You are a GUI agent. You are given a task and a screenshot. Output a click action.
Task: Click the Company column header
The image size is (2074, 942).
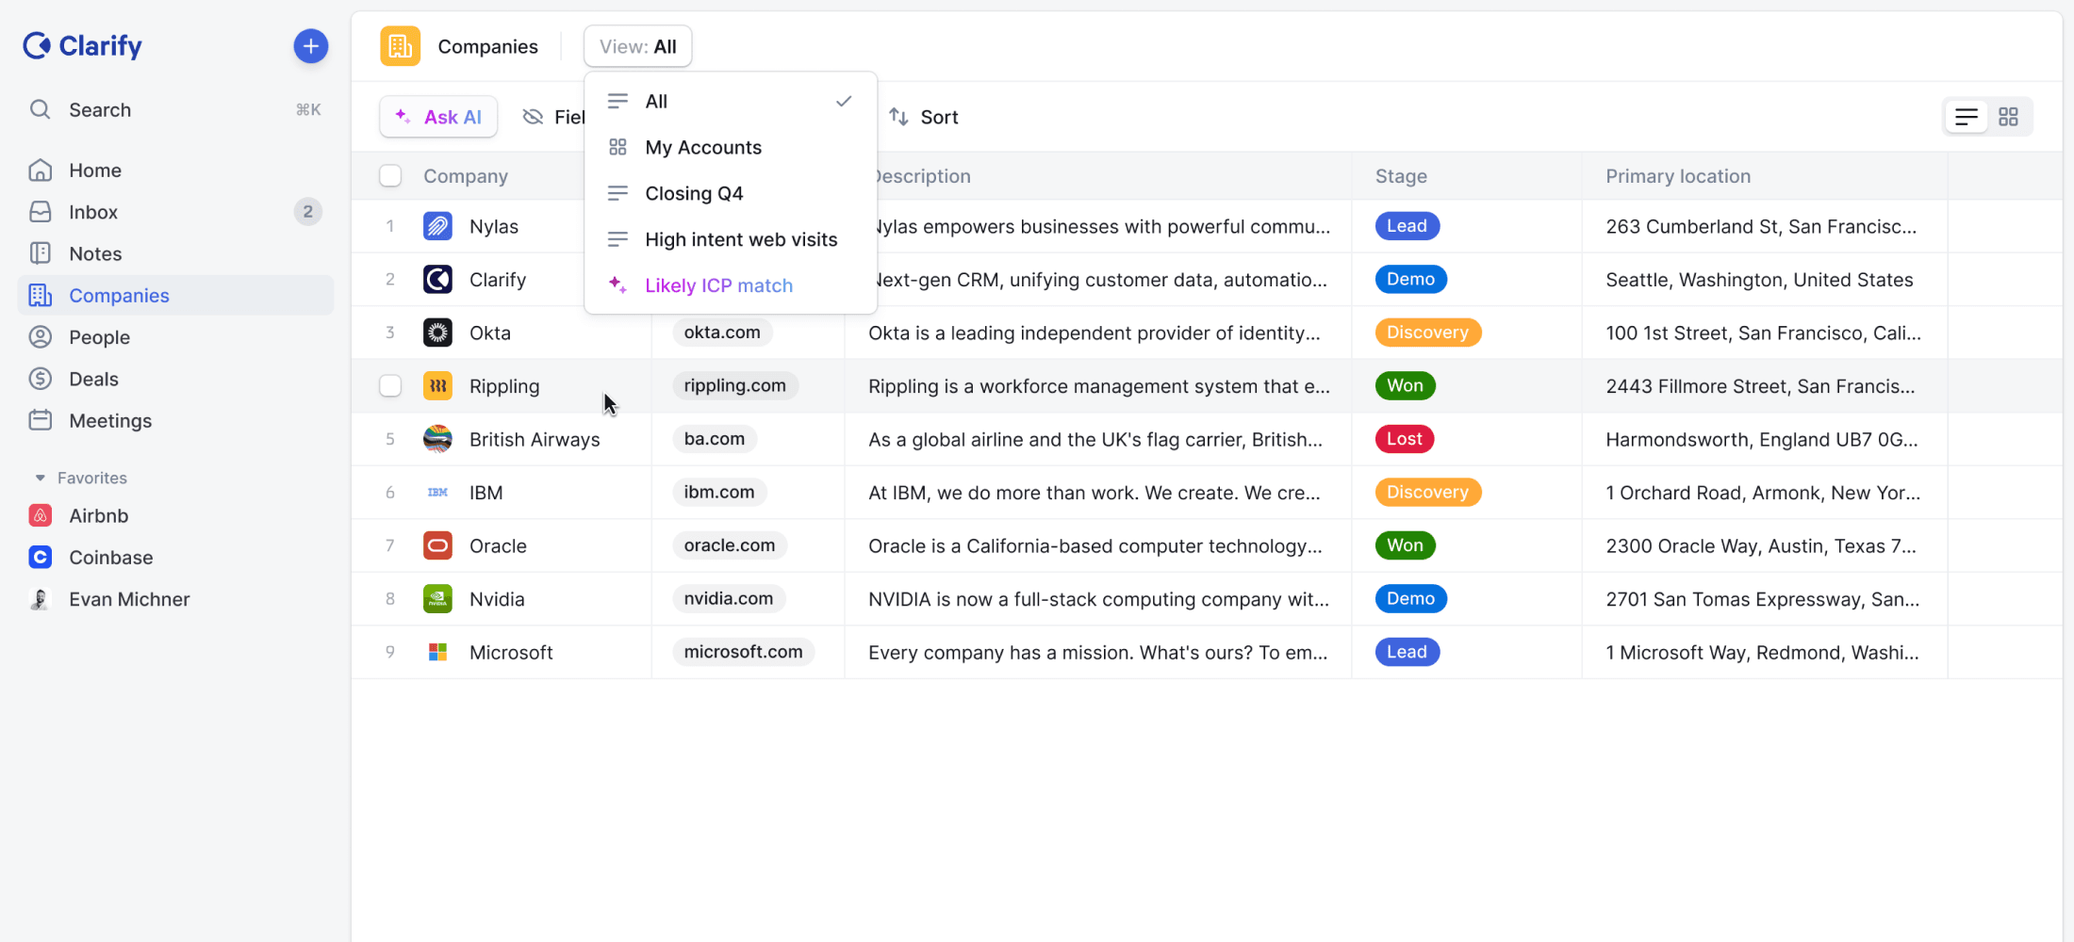[x=466, y=176]
